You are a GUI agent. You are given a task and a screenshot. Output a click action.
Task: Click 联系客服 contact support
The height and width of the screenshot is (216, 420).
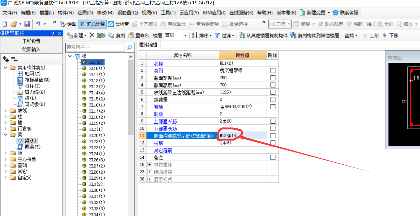click(x=346, y=13)
